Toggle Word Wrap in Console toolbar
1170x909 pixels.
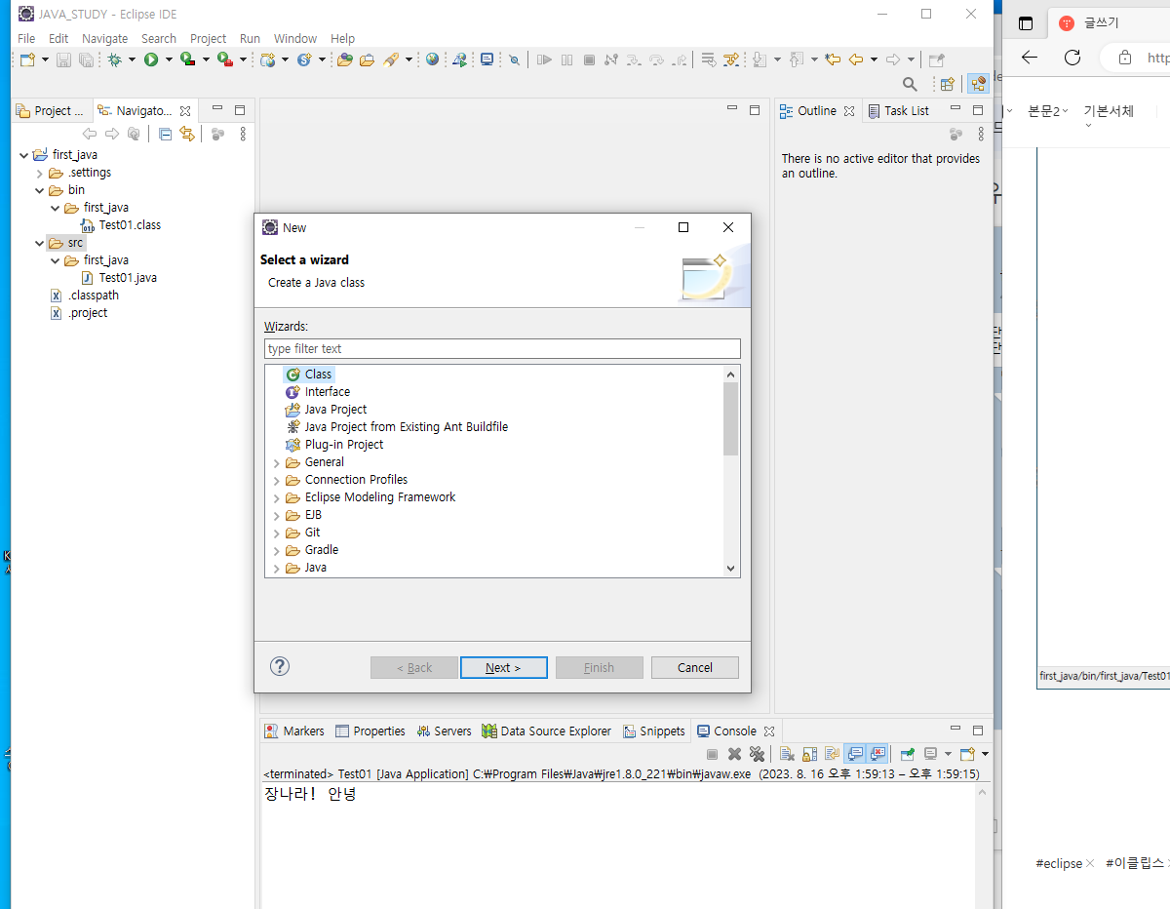click(x=832, y=754)
